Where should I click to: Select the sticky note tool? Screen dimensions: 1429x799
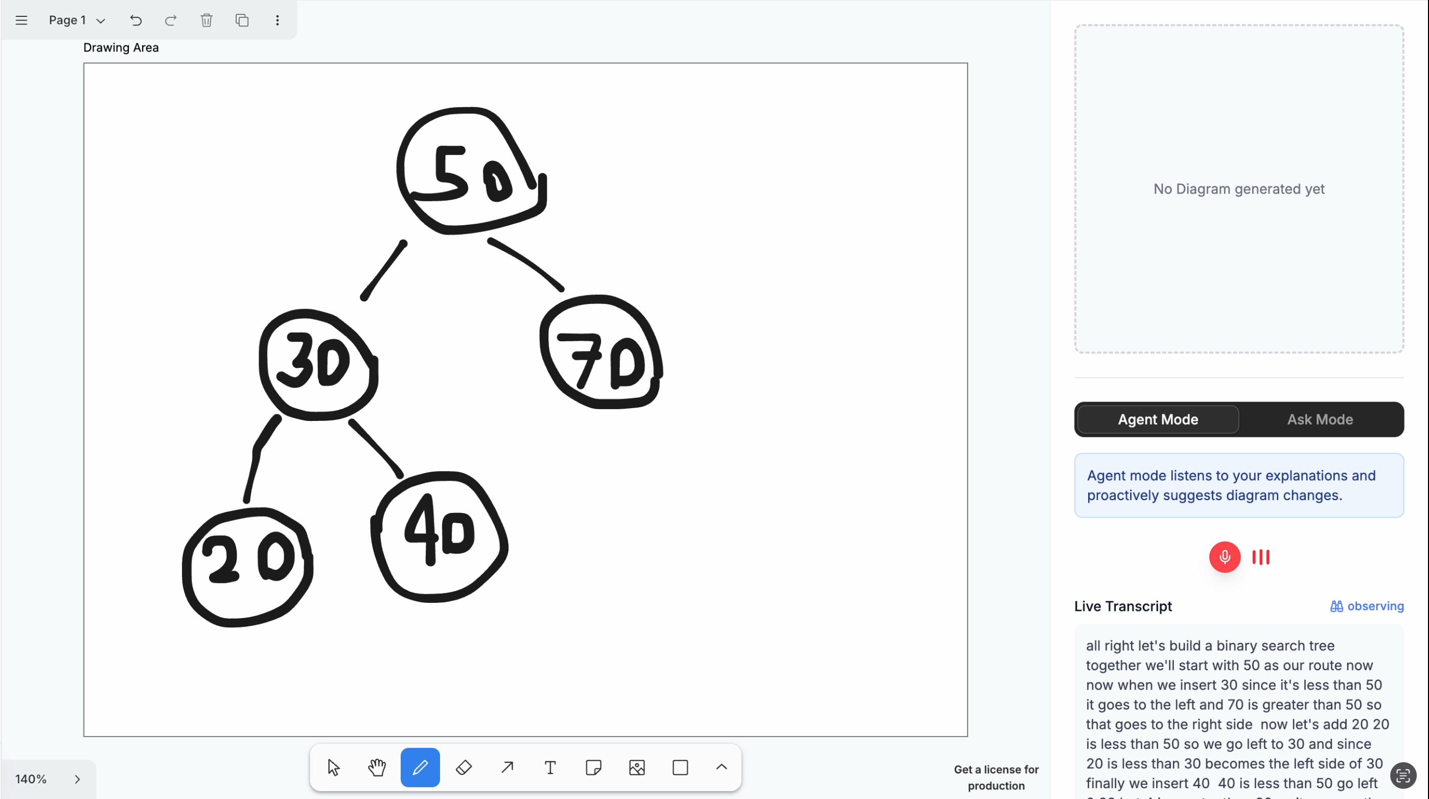pyautogui.click(x=593, y=767)
